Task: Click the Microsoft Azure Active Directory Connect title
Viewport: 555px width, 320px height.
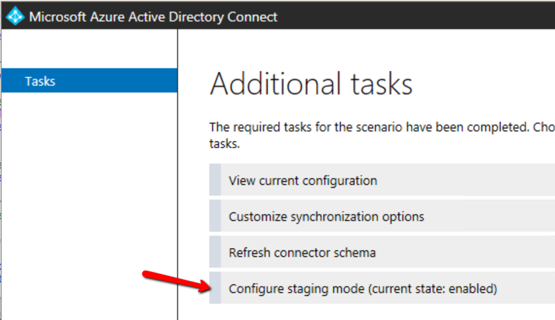Action: [x=153, y=17]
